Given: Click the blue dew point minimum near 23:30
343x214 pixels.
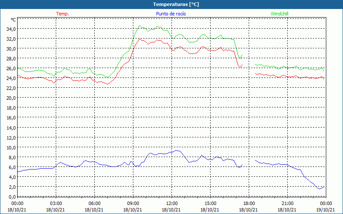Looking at the screenshot, I should (319, 189).
